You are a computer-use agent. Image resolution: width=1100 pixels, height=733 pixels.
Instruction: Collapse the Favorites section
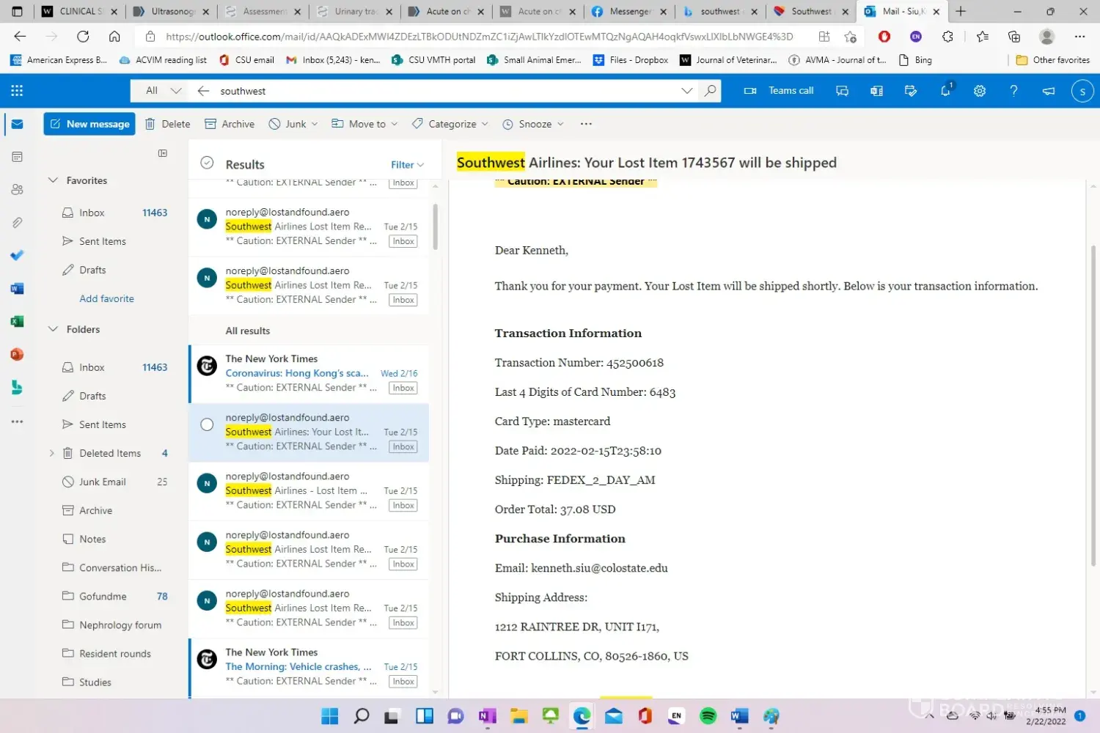coord(53,180)
